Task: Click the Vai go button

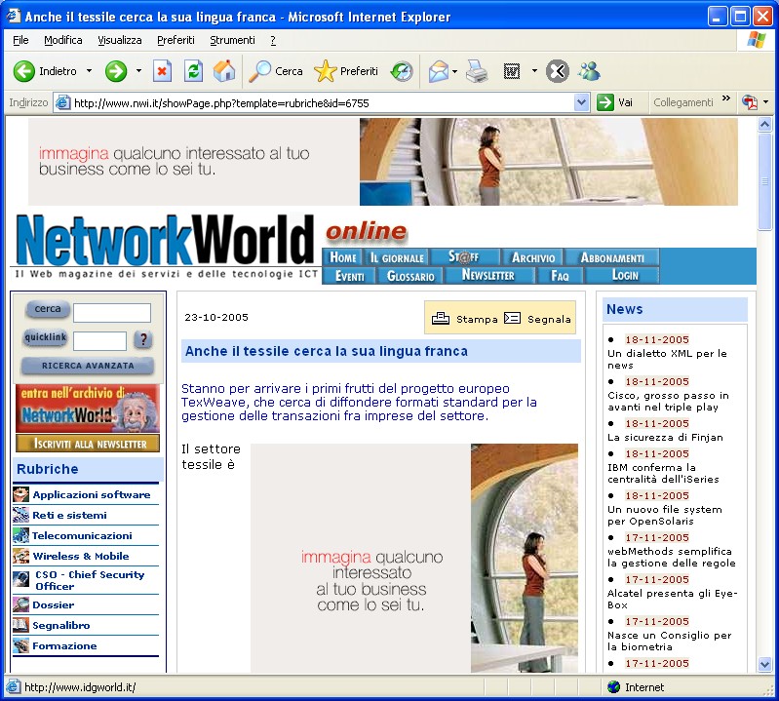Action: [614, 102]
